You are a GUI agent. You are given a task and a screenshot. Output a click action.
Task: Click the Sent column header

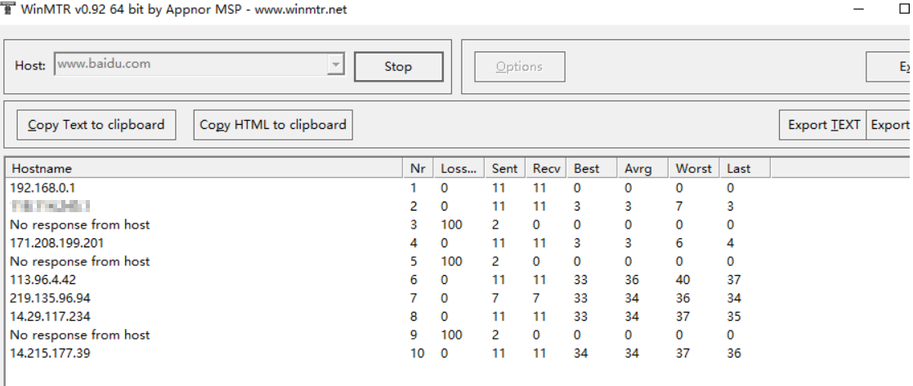click(504, 169)
